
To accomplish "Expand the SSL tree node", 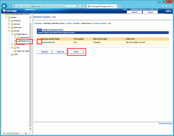I will [12, 48].
